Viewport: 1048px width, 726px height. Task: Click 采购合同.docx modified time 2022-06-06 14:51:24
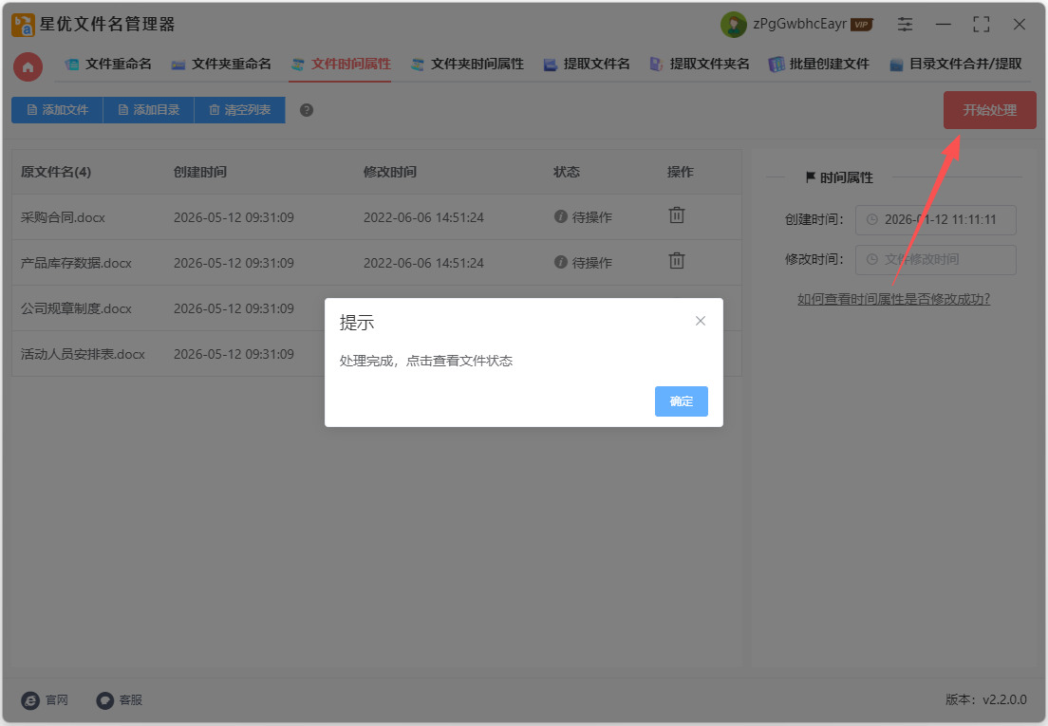click(x=423, y=217)
